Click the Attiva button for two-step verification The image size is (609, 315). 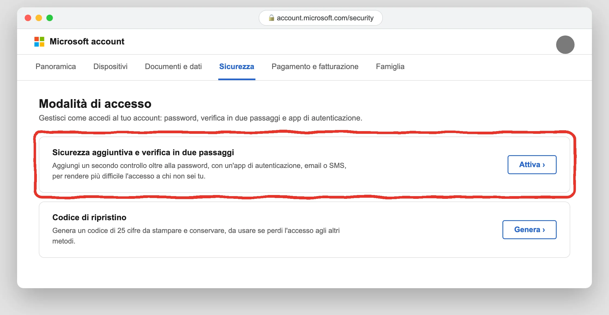(532, 165)
